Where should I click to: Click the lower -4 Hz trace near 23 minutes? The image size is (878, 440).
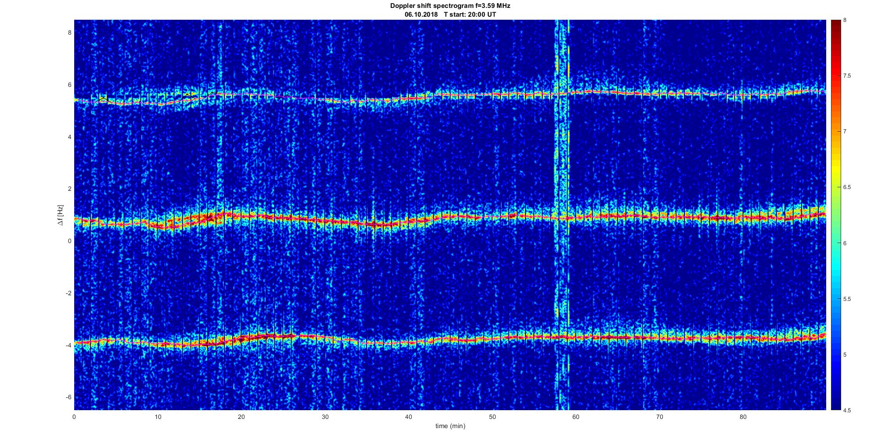[268, 336]
